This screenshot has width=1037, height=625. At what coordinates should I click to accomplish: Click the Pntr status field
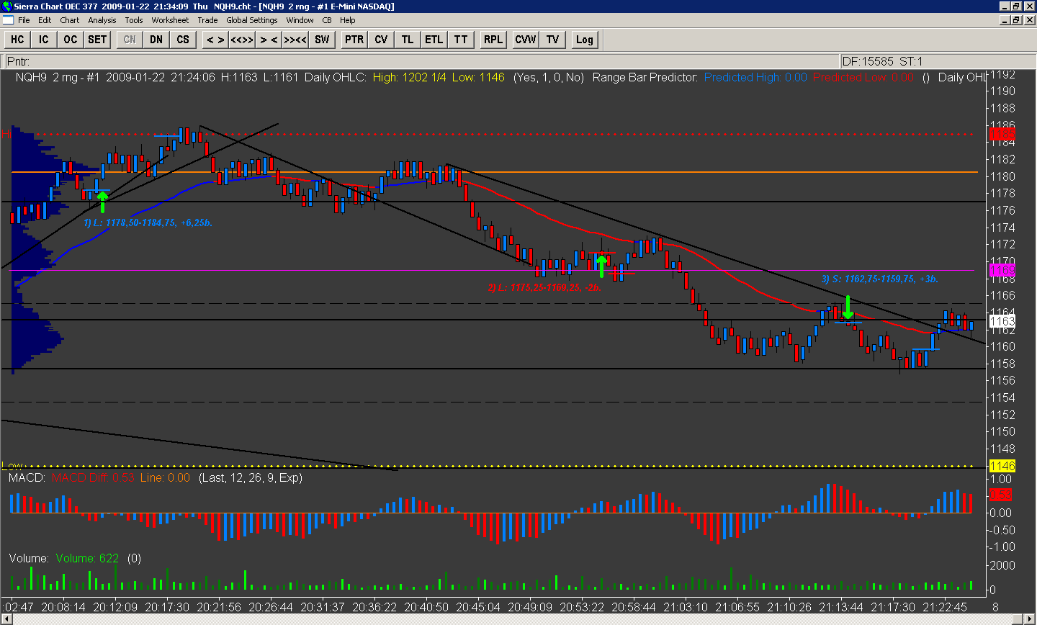(x=422, y=61)
